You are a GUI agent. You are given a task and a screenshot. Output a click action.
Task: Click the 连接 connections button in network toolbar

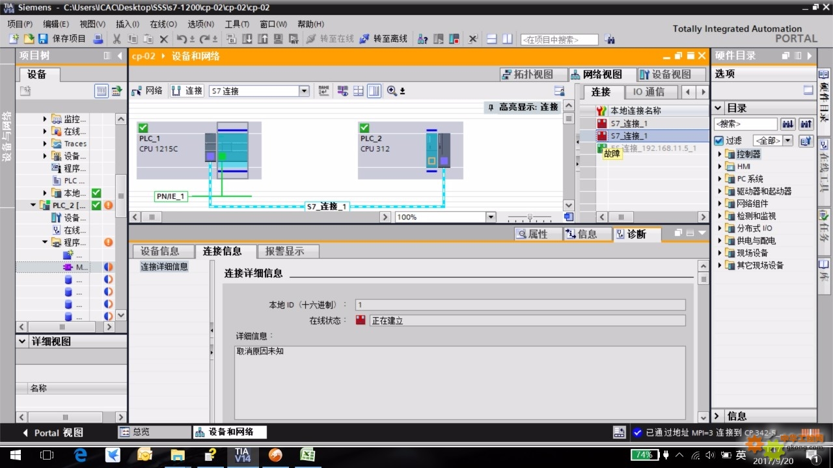coord(187,91)
